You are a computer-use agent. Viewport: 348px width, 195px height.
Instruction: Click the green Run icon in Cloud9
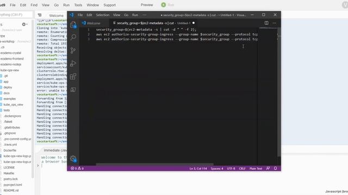coord(163,5)
